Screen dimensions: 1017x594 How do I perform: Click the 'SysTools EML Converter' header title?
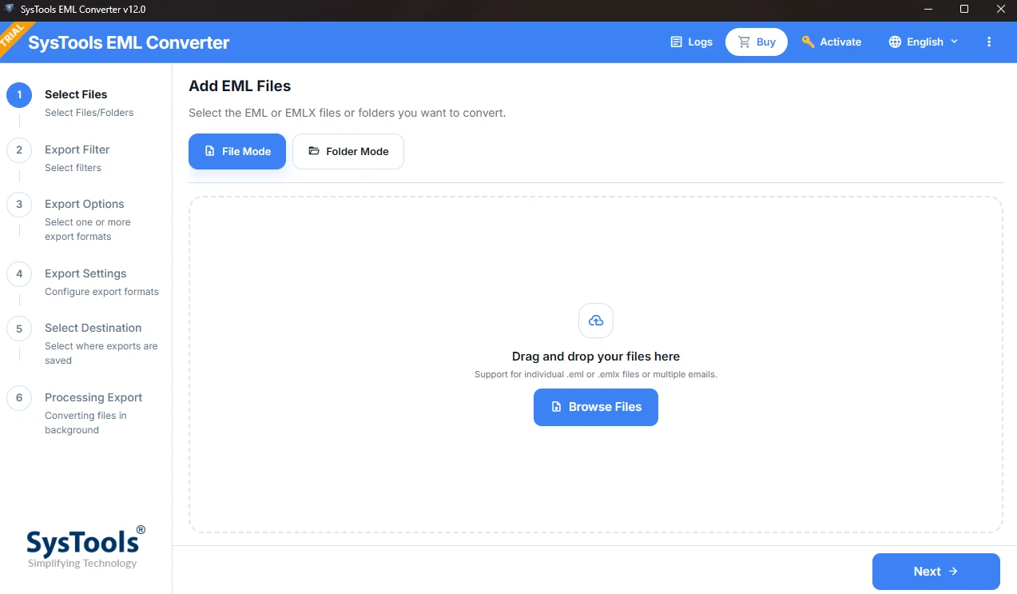(129, 42)
